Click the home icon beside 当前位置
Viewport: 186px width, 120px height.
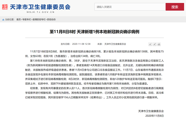(3, 20)
